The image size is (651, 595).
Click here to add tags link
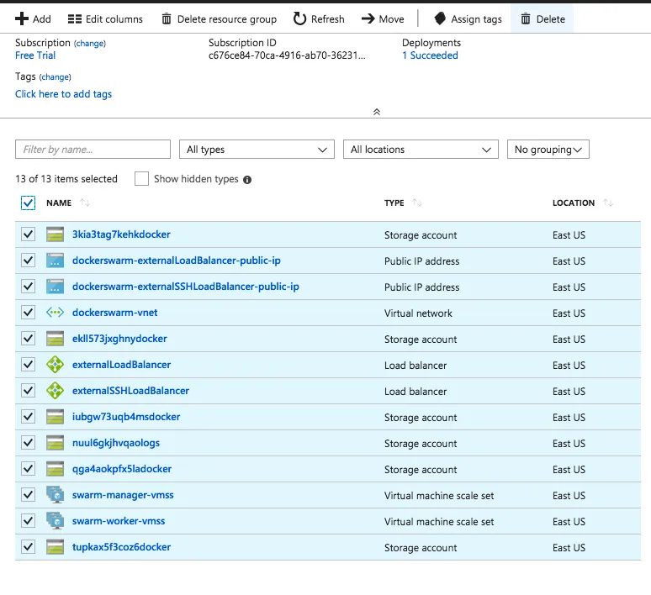pos(64,94)
